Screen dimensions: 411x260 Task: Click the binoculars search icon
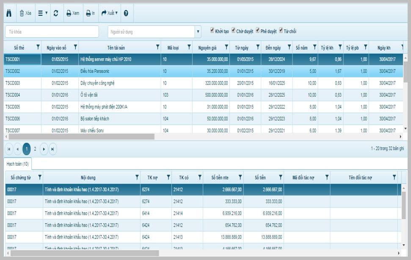tap(9, 13)
